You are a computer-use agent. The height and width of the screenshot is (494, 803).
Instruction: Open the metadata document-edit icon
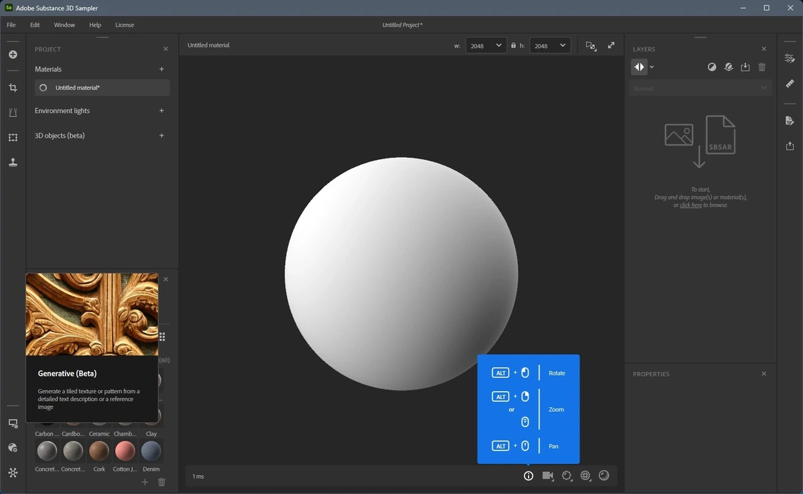790,121
